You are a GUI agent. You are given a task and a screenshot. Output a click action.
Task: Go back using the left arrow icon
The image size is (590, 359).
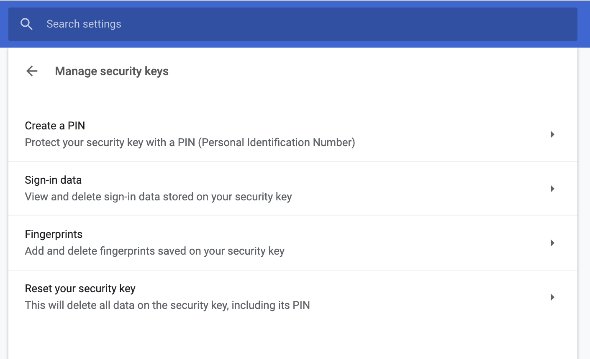point(32,71)
